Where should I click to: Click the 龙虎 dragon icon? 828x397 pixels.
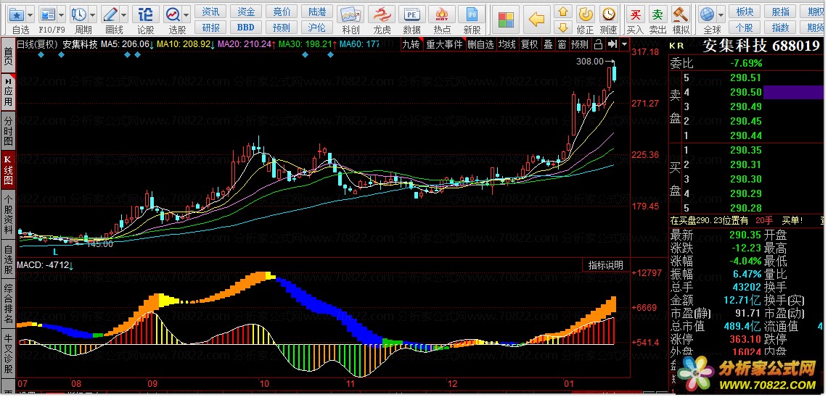[382, 15]
